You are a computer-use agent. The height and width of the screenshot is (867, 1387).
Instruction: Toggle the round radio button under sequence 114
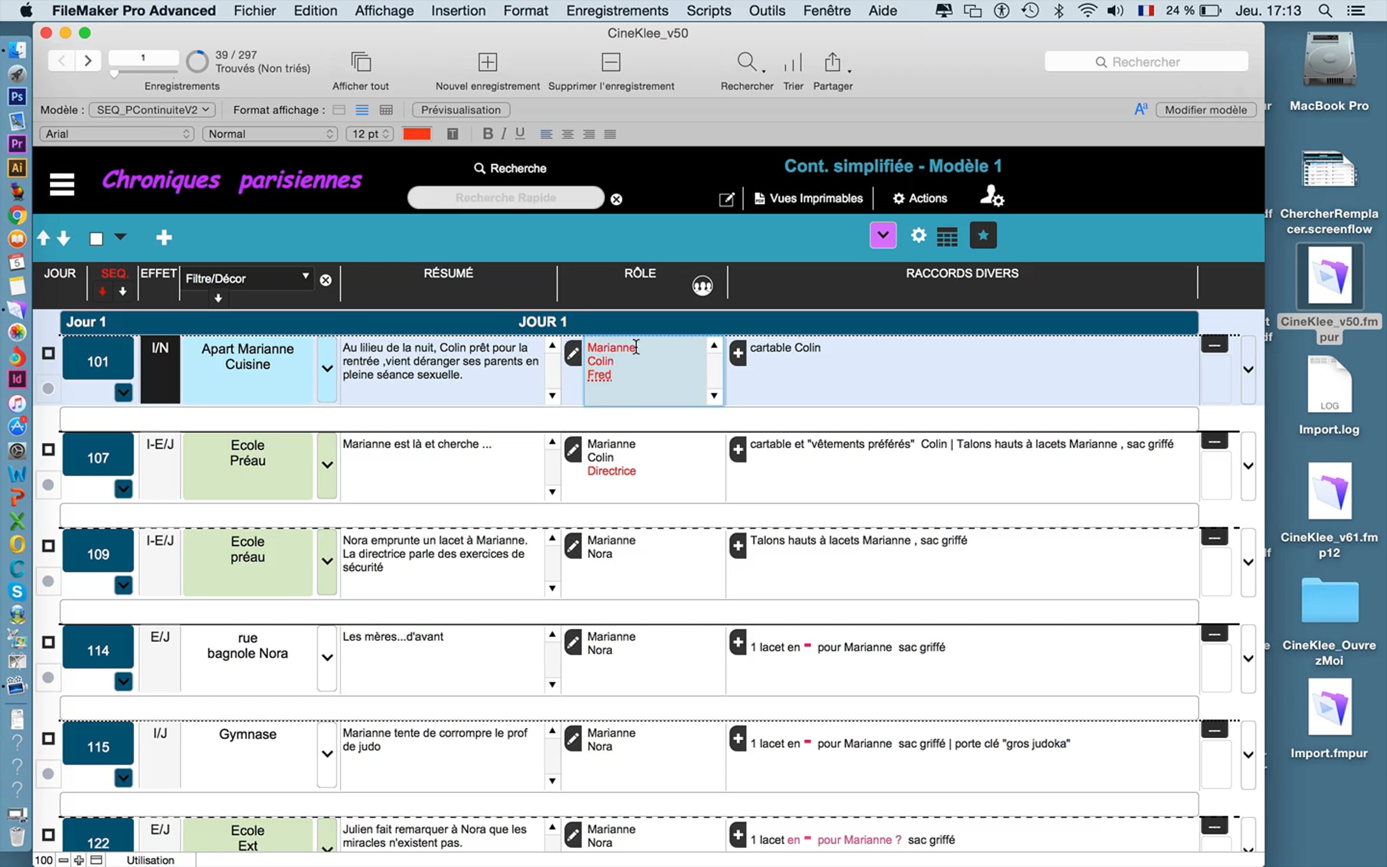click(x=49, y=677)
